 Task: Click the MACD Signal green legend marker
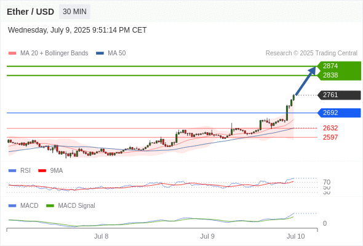click(50, 205)
